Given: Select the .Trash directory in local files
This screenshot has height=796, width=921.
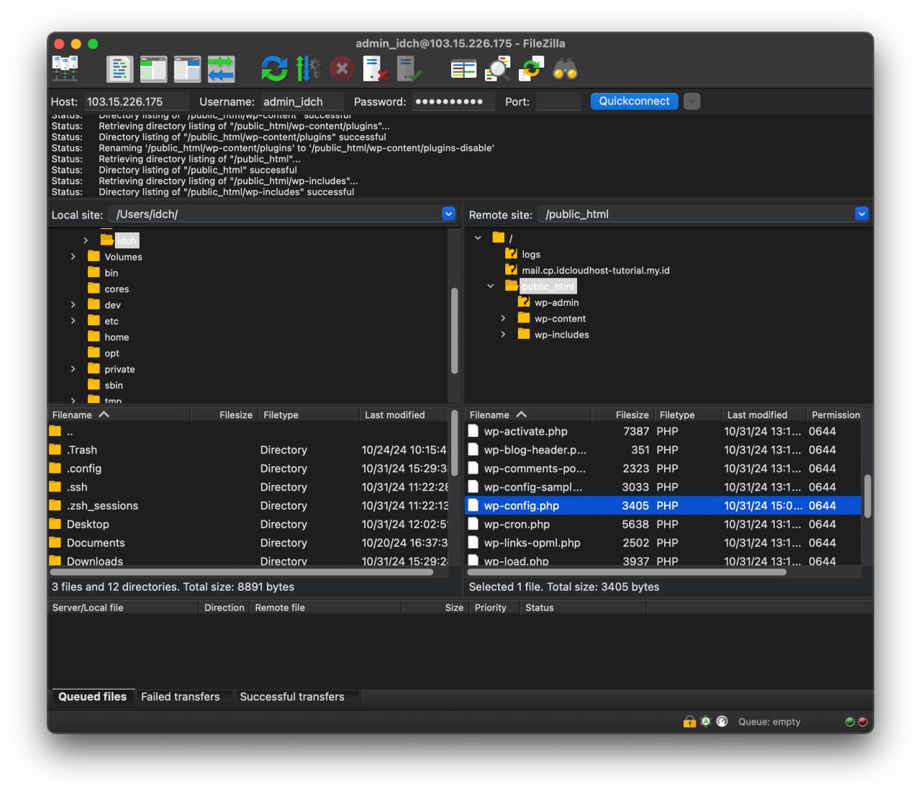Looking at the screenshot, I should point(248,450).
